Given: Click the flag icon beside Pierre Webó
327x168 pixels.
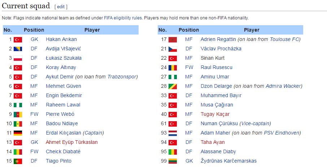Looking at the screenshot, I should point(18,114).
